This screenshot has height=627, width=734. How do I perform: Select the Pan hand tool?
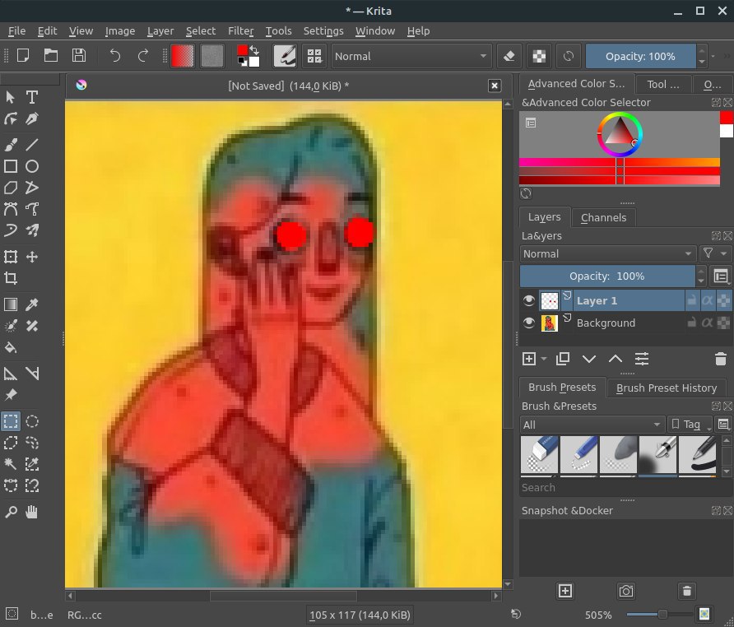point(32,512)
